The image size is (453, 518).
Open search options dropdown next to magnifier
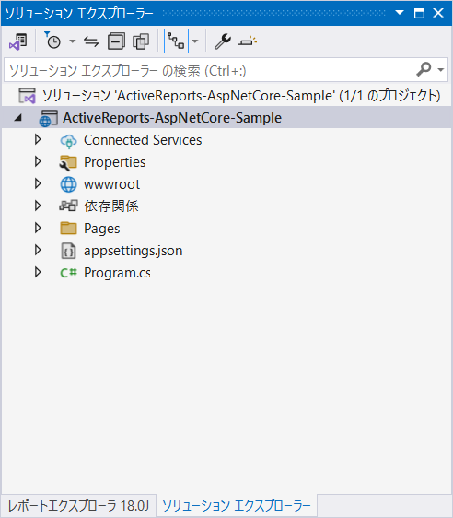[440, 70]
